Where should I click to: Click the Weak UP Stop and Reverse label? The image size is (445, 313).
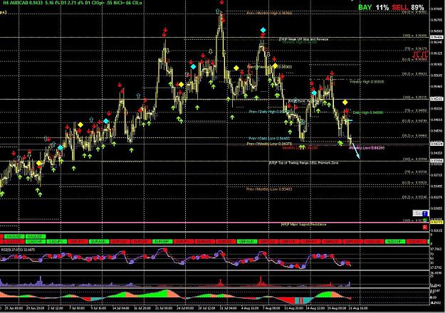point(303,39)
